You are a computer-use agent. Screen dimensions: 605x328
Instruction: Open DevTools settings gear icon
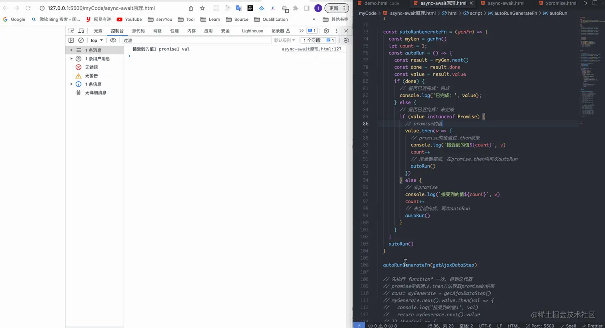(x=326, y=31)
